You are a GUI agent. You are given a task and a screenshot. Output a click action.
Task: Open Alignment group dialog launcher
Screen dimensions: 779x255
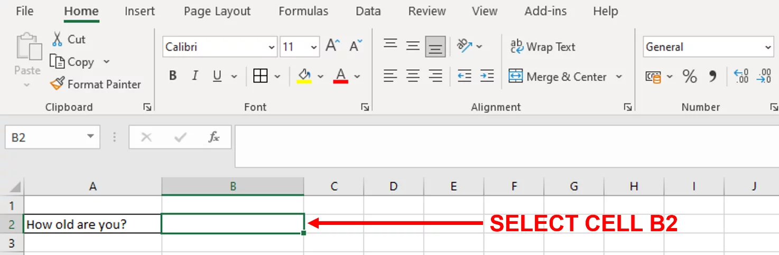pos(628,107)
